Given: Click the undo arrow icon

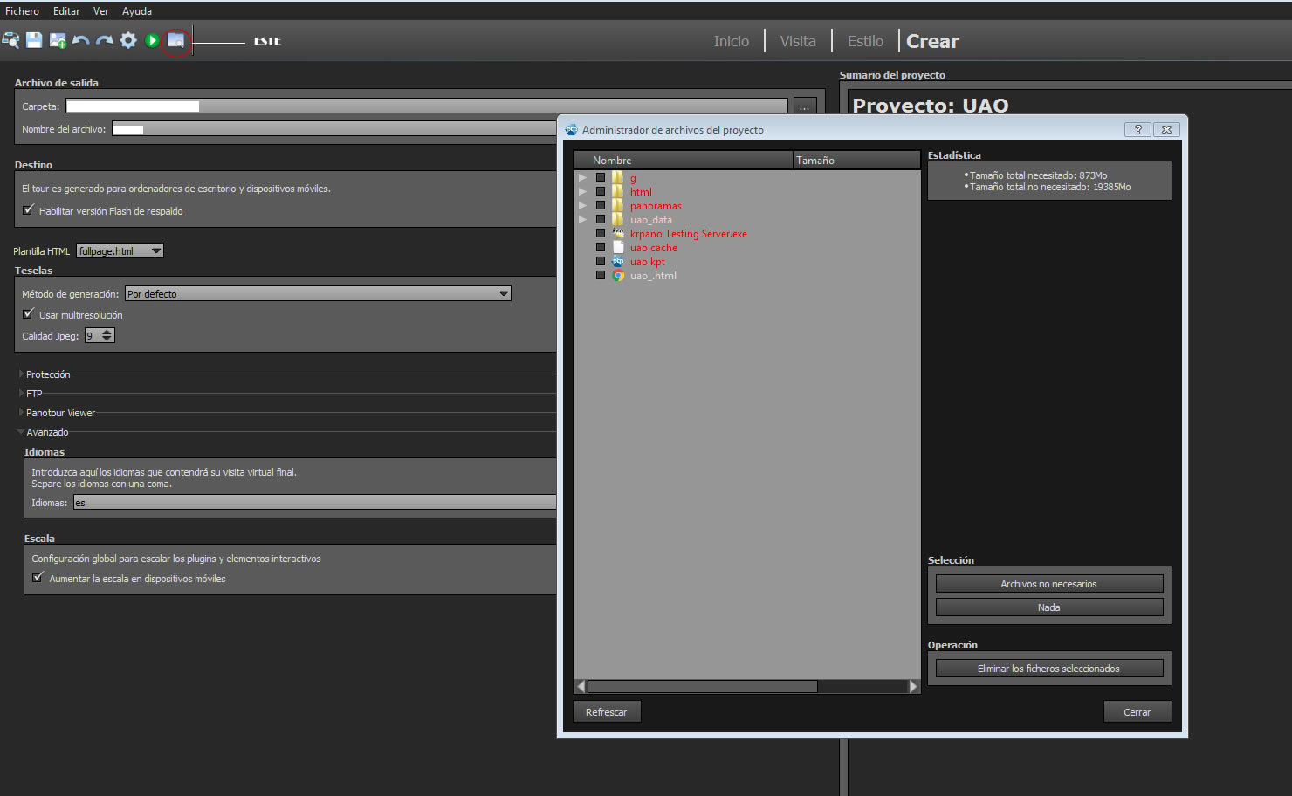Looking at the screenshot, I should 81,40.
